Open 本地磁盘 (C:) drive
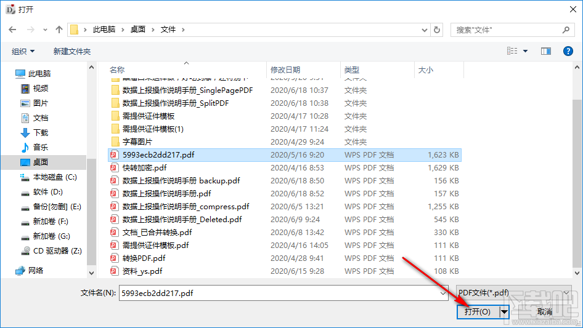Viewport: 583px width, 328px height. point(55,177)
